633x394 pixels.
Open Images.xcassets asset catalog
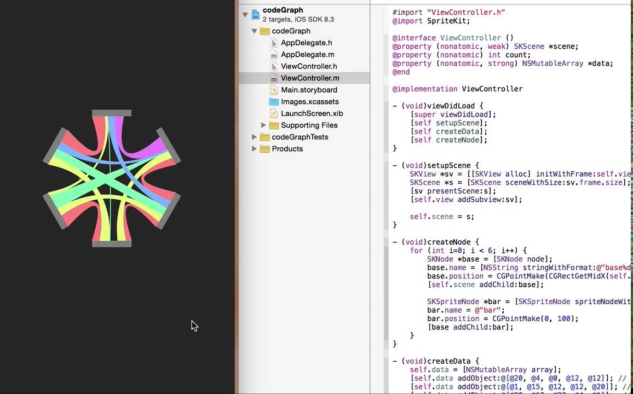coord(310,102)
